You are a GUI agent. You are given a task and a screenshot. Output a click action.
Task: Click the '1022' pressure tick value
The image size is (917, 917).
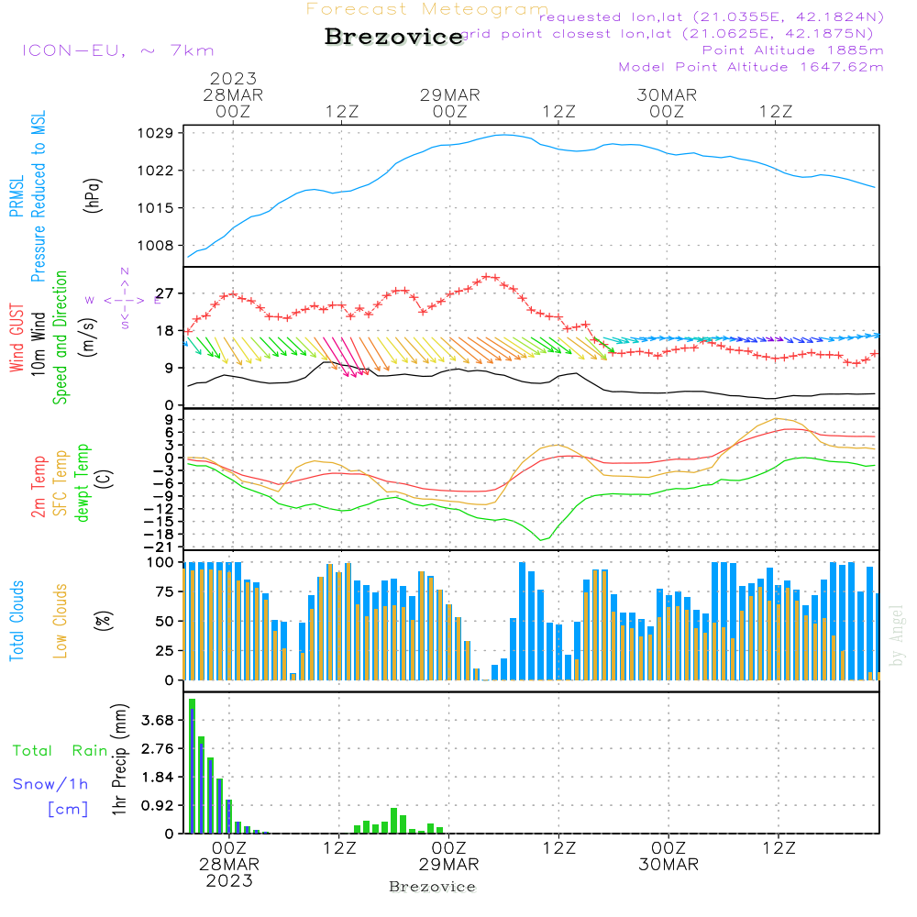pyautogui.click(x=156, y=171)
